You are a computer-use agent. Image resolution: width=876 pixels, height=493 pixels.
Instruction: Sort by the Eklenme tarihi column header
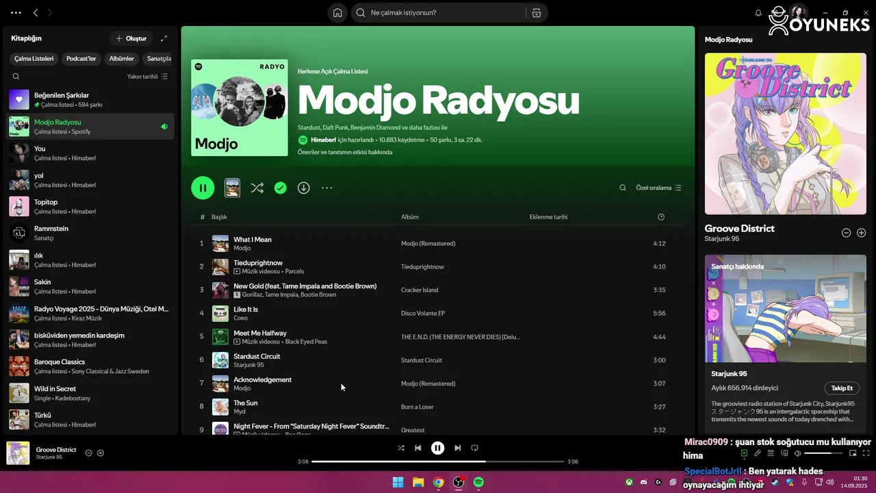548,217
